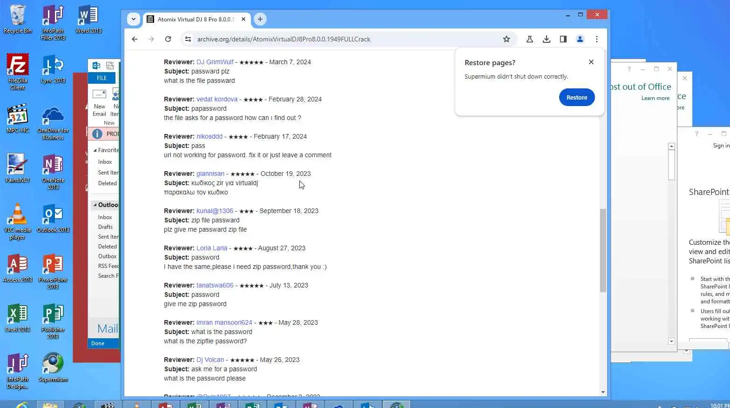Open the browser profile menu

(x=580, y=39)
